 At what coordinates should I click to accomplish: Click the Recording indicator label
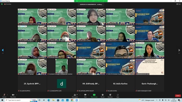(8, 4)
